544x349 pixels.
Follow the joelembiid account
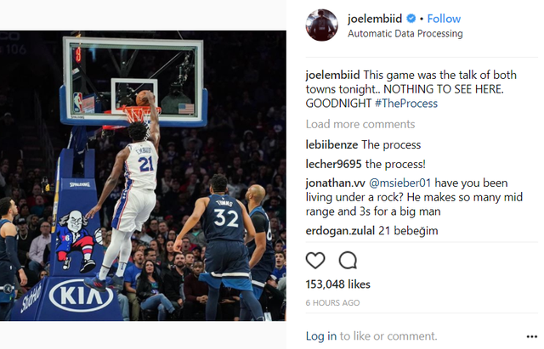click(444, 19)
